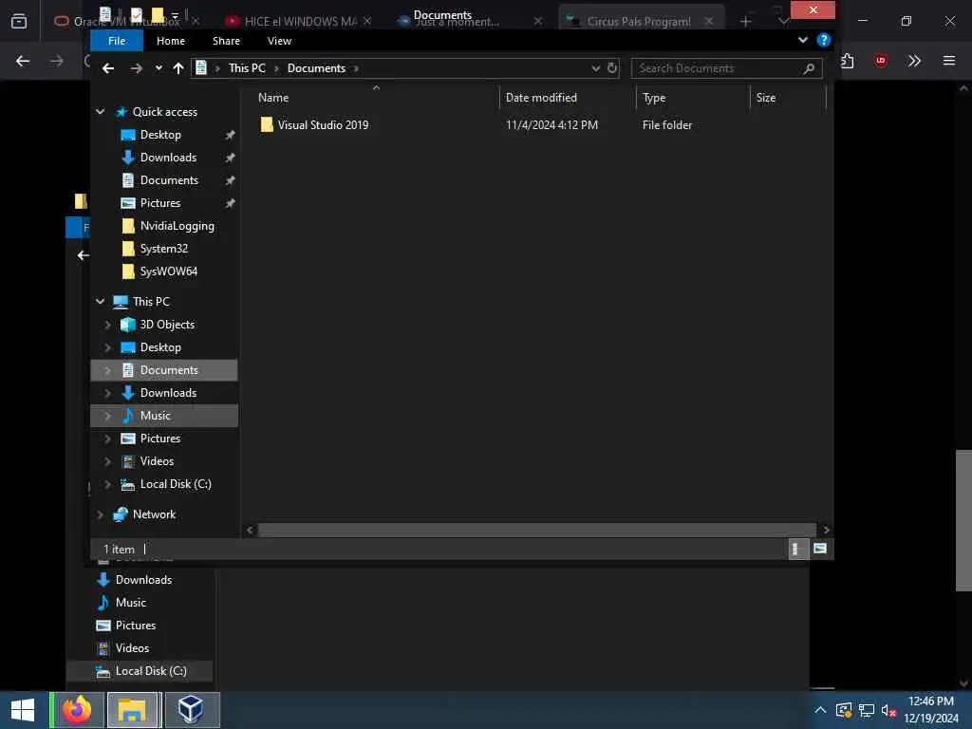Open the System32 folder shortcut
The height and width of the screenshot is (729, 972).
[x=163, y=249]
